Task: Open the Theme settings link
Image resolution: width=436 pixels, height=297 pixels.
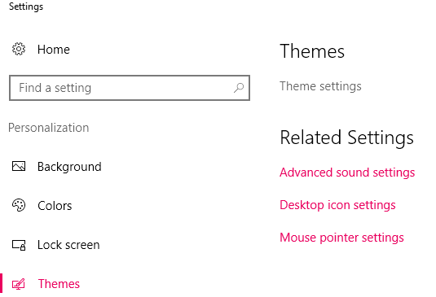Action: pos(320,86)
